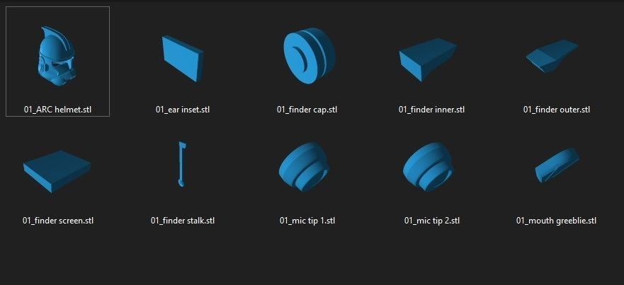Image resolution: width=624 pixels, height=285 pixels.
Task: Select the 01_finder cap.stl filename
Action: (x=307, y=110)
